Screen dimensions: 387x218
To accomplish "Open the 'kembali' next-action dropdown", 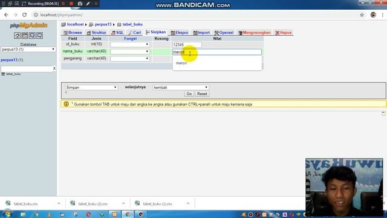I will point(181,87).
